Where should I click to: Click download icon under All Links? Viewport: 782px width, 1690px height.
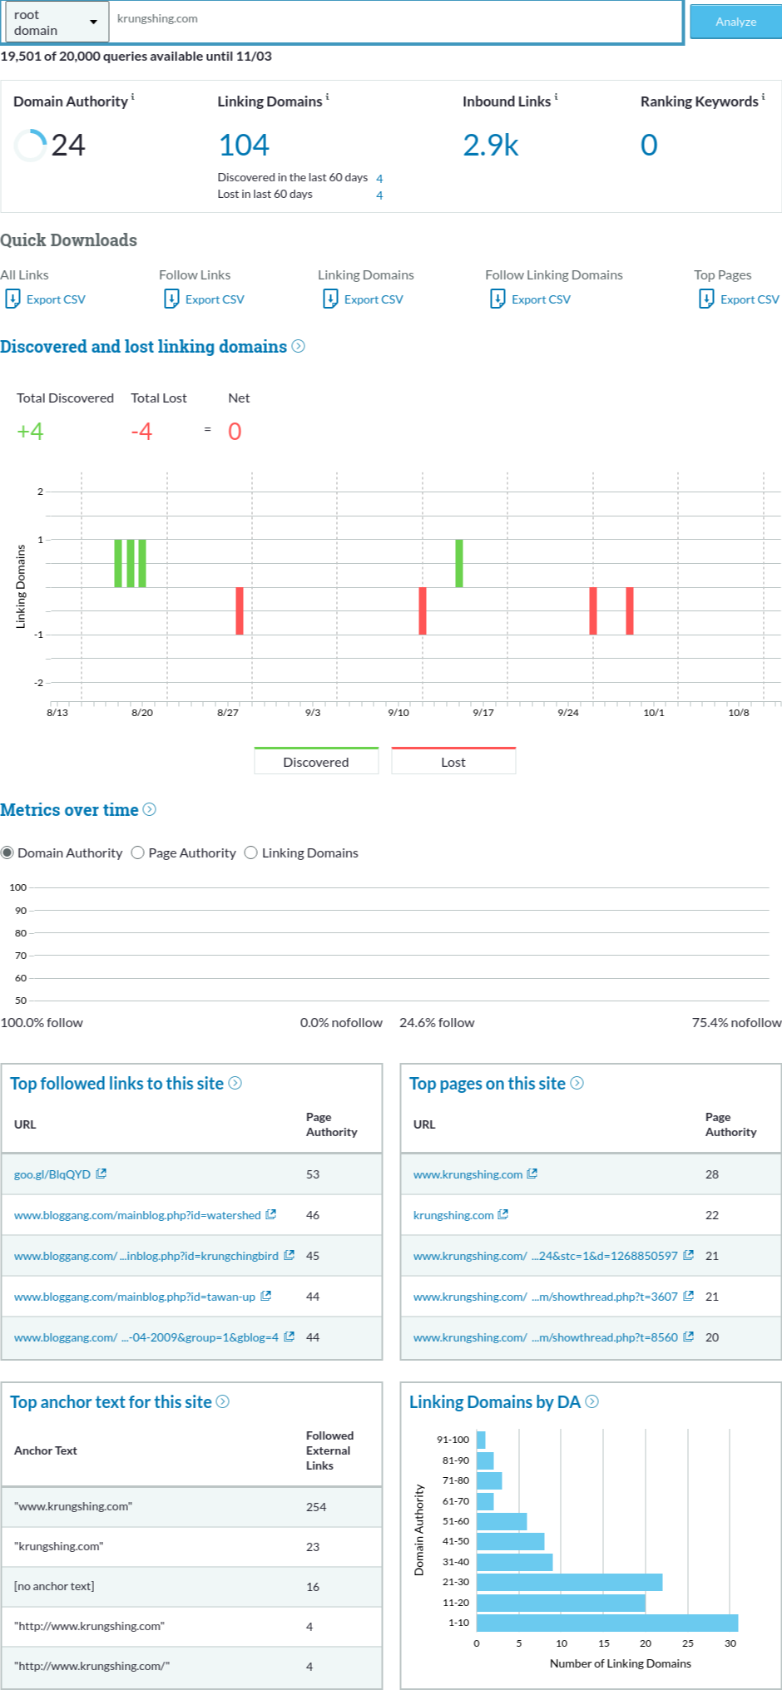click(x=13, y=299)
